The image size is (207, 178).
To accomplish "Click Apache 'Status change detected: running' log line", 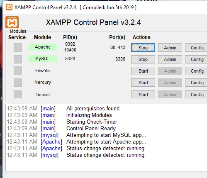I will 105,149.
